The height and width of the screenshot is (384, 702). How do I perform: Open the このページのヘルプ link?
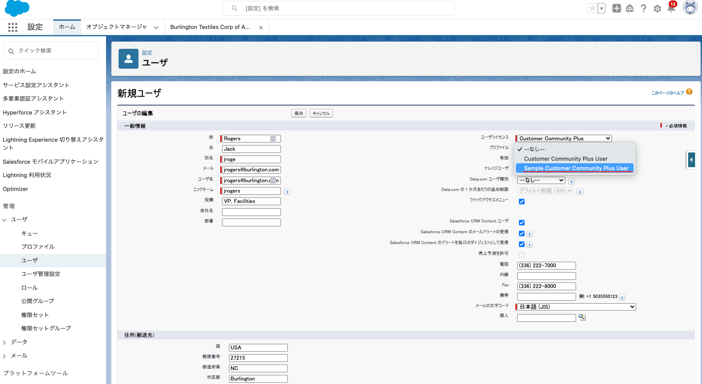[667, 93]
